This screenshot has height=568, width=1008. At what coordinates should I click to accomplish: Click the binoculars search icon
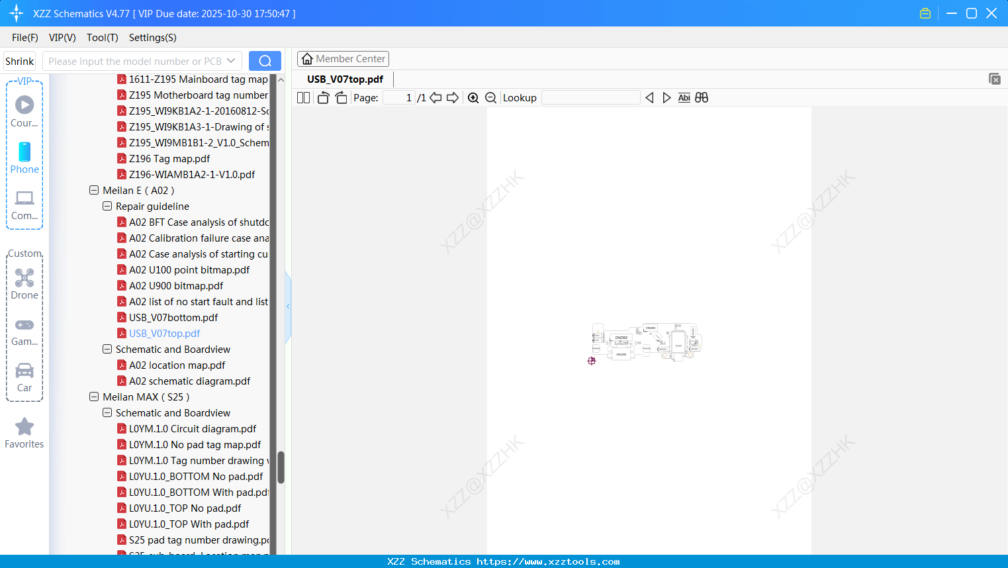pos(702,98)
